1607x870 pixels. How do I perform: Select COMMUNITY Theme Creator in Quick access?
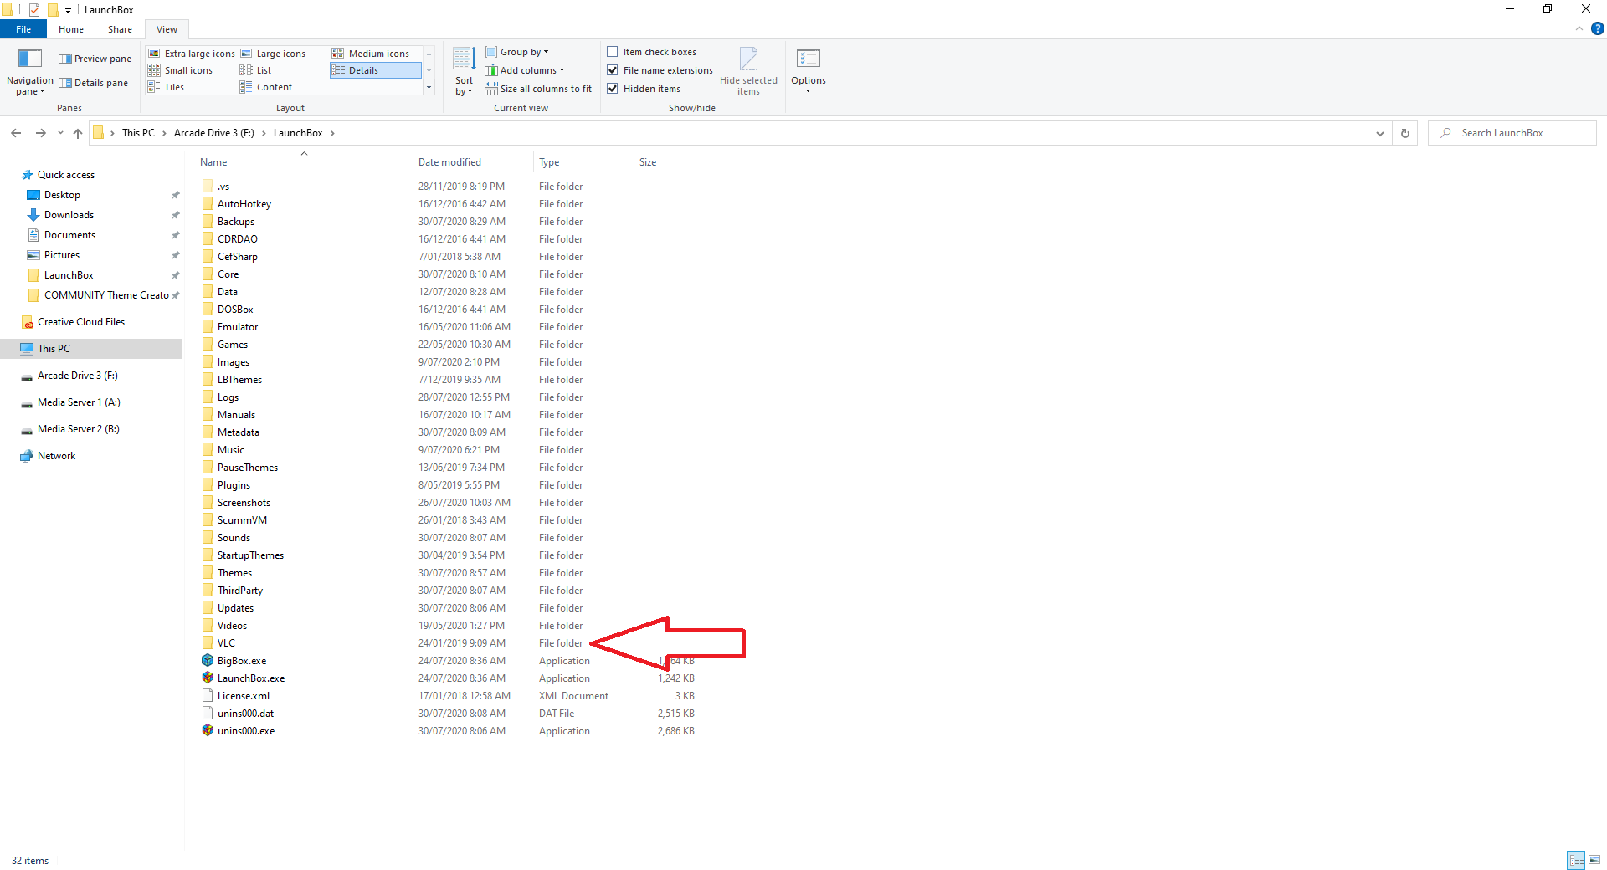tap(106, 295)
